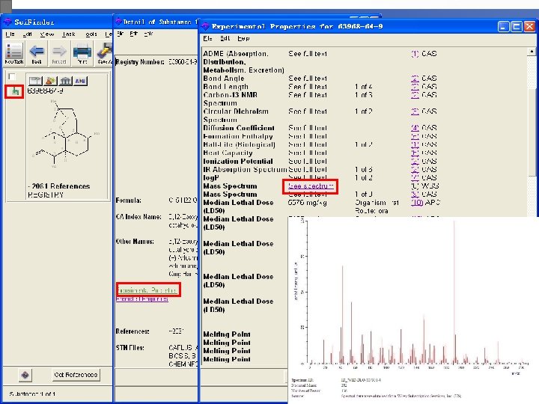
Task: Click the 'IR Absorption Spectrum' property name
Action: 245,169
